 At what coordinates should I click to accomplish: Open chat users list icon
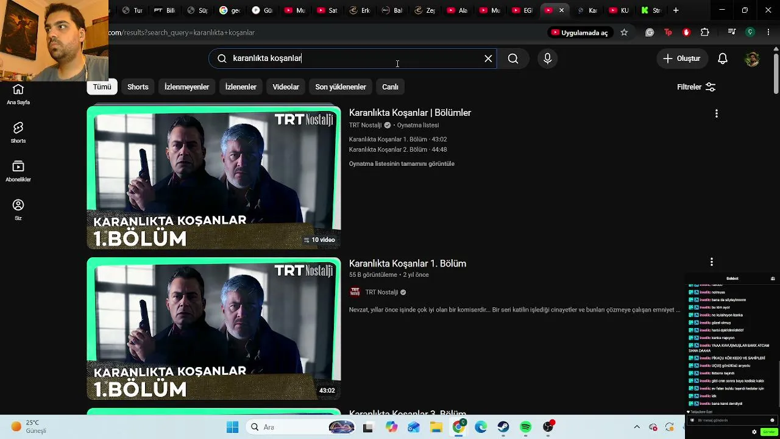[x=773, y=279]
